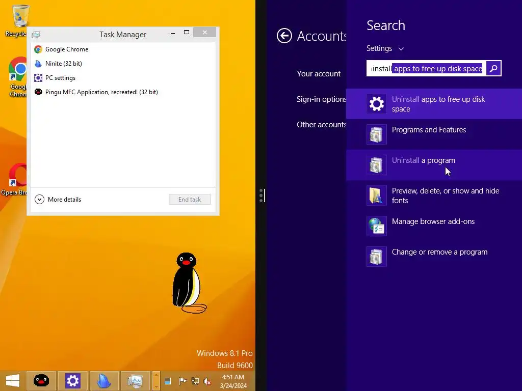Viewport: 522px width, 391px height.
Task: Open the clock showing 4:51 AM
Action: point(233,381)
